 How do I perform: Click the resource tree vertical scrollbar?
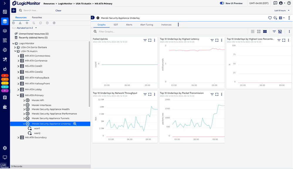[x=89, y=74]
